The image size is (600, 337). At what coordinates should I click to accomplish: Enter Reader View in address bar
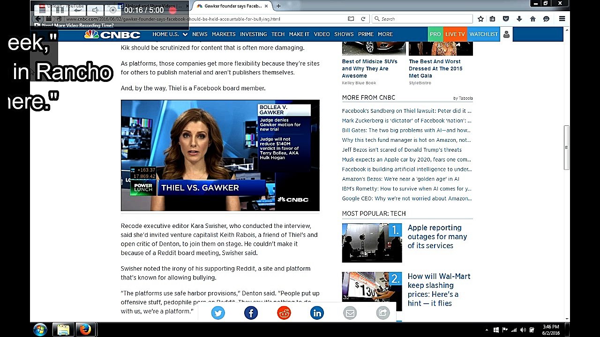[351, 19]
